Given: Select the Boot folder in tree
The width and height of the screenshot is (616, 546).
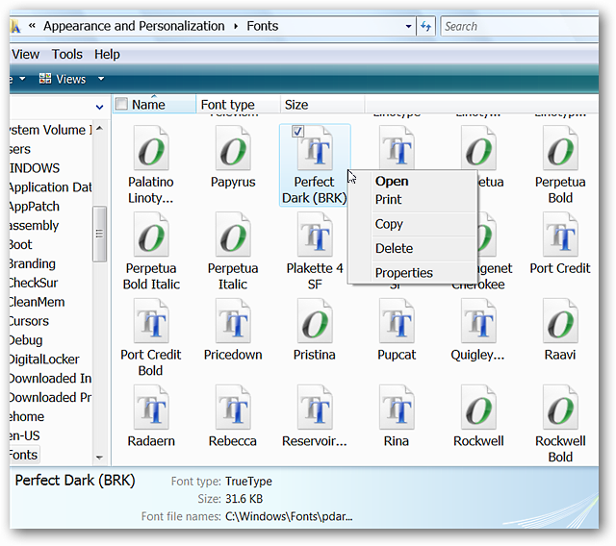Looking at the screenshot, I should [x=20, y=244].
